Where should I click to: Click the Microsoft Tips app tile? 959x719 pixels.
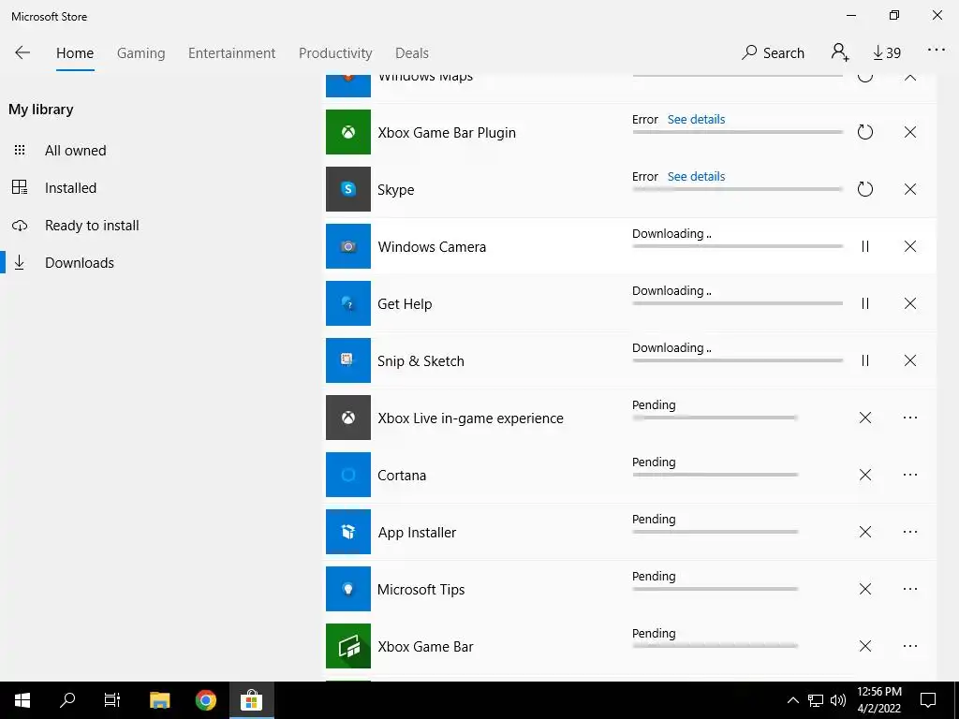tap(348, 589)
